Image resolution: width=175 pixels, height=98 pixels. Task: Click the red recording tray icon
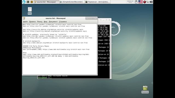tap(145, 2)
